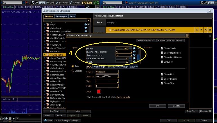Select the pointer cursor tool under /ES chart
This screenshot has width=217, height=123.
(13, 119)
